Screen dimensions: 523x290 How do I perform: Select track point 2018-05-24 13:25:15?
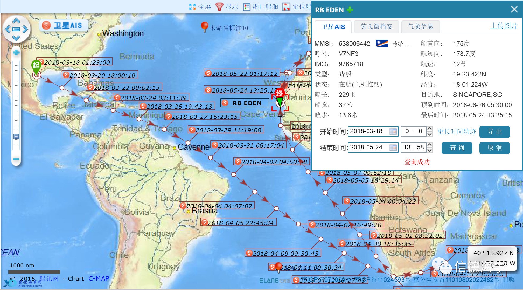coord(242,90)
